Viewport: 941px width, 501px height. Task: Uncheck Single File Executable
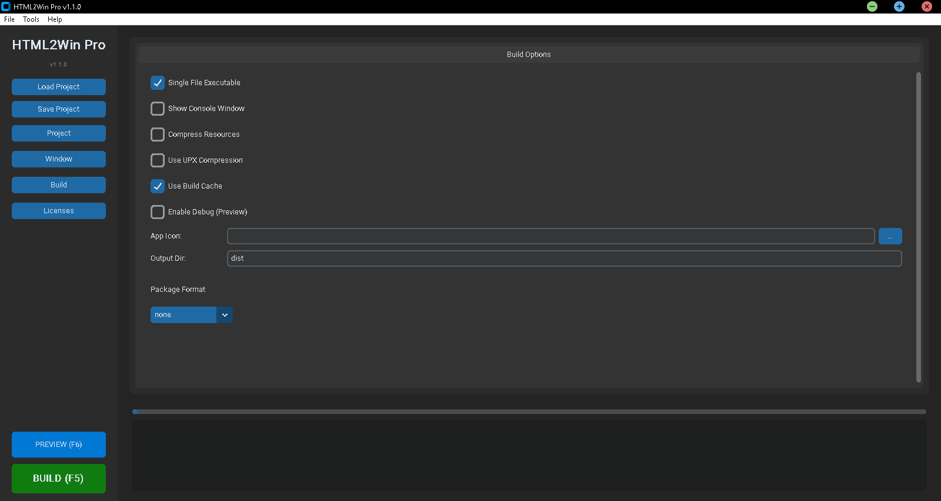point(158,83)
